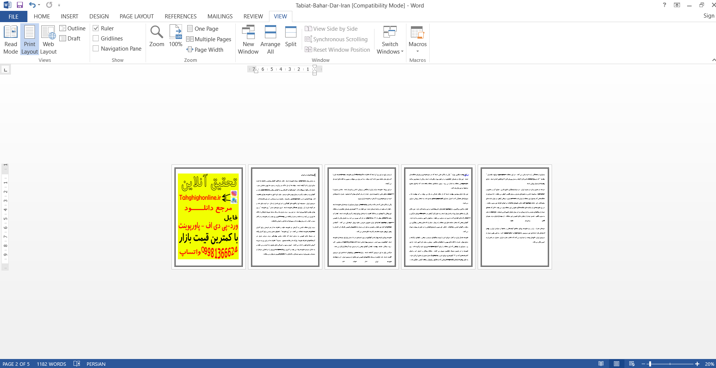Open Word Help question mark
Screen dimensions: 716x368
click(x=664, y=5)
